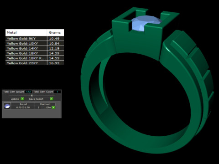Select the Yellow Gold:10KY row

coord(35,43)
